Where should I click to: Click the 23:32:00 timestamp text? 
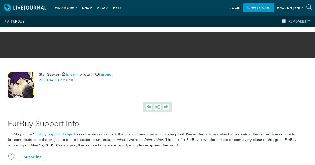[x=67, y=80]
